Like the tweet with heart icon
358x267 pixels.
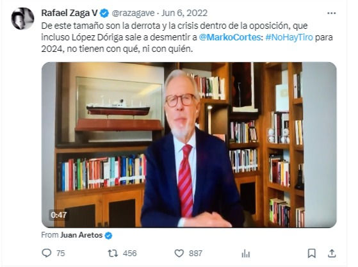[x=179, y=254]
